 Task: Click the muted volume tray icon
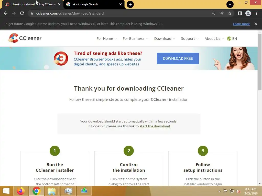238,191
